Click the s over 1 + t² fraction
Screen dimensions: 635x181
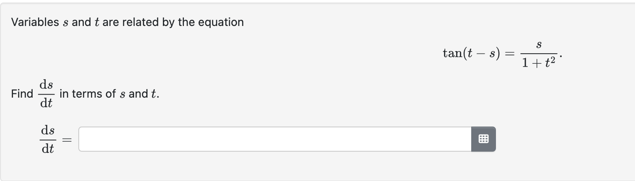[539, 54]
